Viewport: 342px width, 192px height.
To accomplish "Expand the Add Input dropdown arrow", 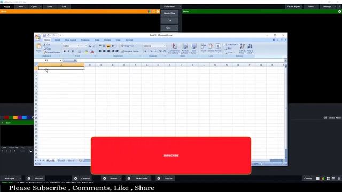I will (x=20, y=178).
